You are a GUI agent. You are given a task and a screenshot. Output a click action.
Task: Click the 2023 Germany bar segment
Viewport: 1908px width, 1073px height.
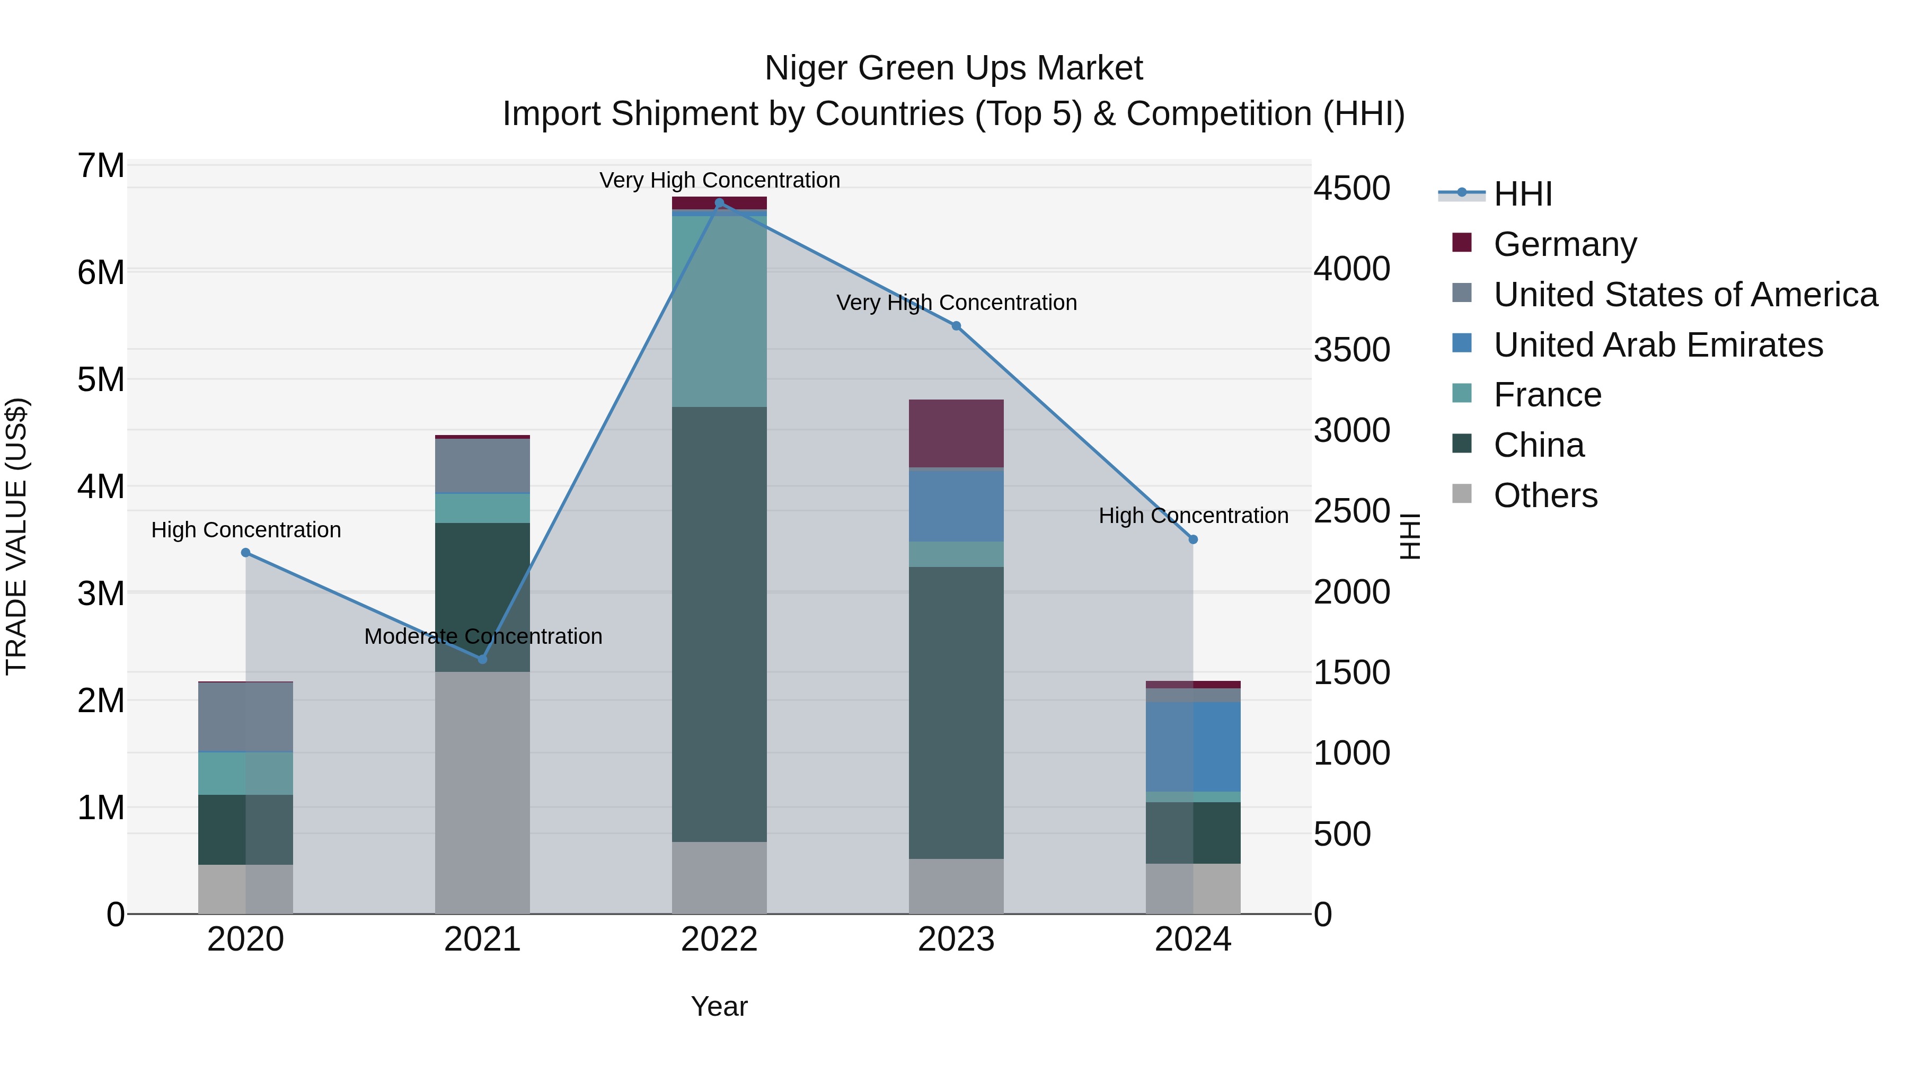coord(956,433)
